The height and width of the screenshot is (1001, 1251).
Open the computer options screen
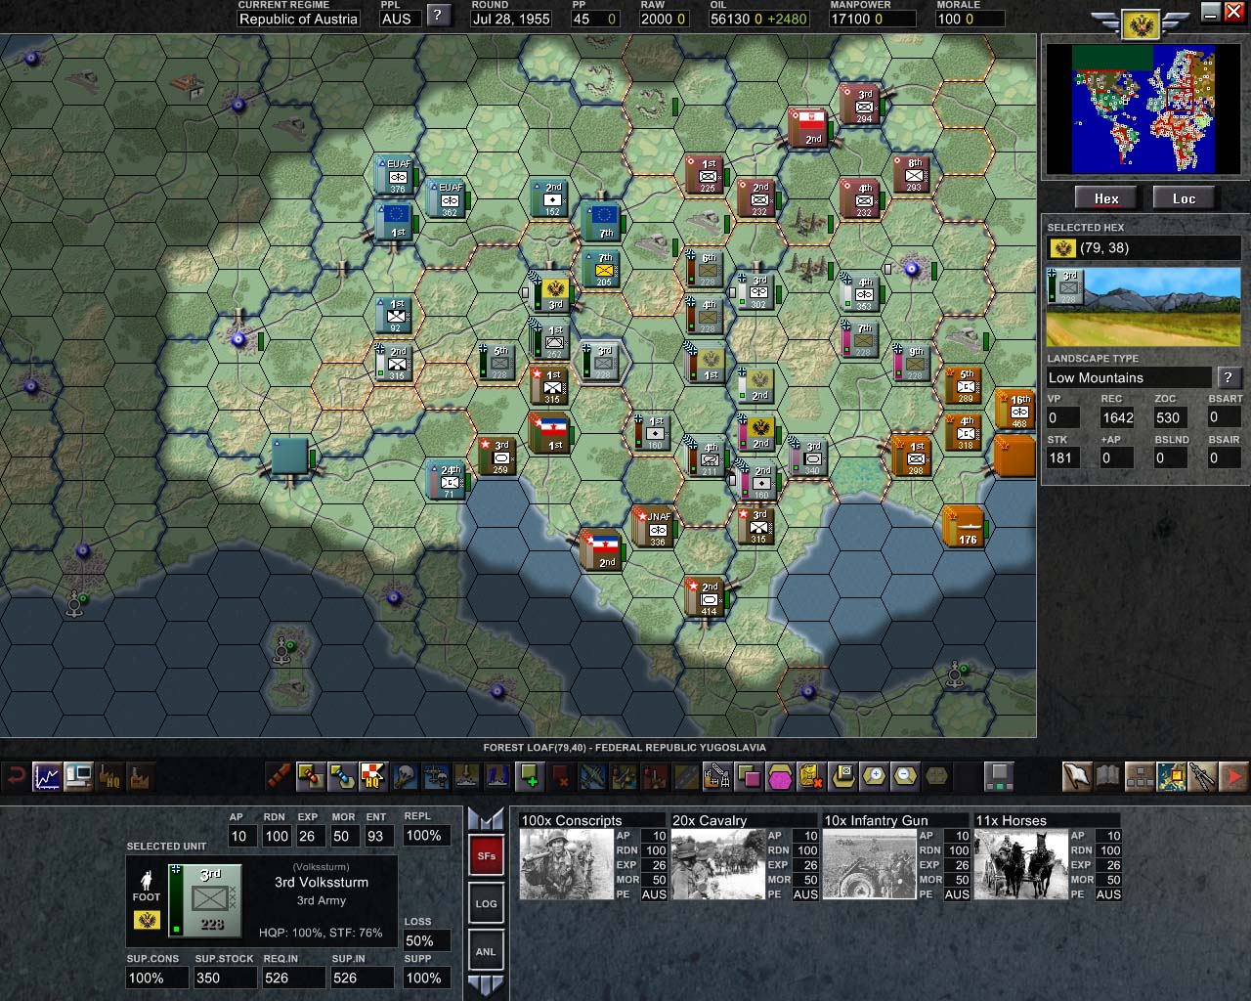(77, 777)
